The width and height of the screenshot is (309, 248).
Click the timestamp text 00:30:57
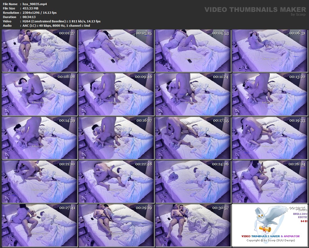[x=220, y=208]
